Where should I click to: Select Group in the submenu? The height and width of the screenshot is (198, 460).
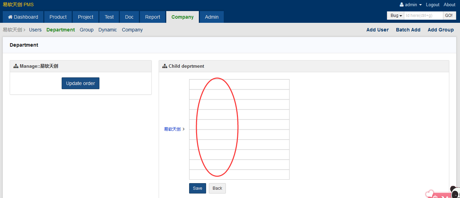(x=87, y=30)
